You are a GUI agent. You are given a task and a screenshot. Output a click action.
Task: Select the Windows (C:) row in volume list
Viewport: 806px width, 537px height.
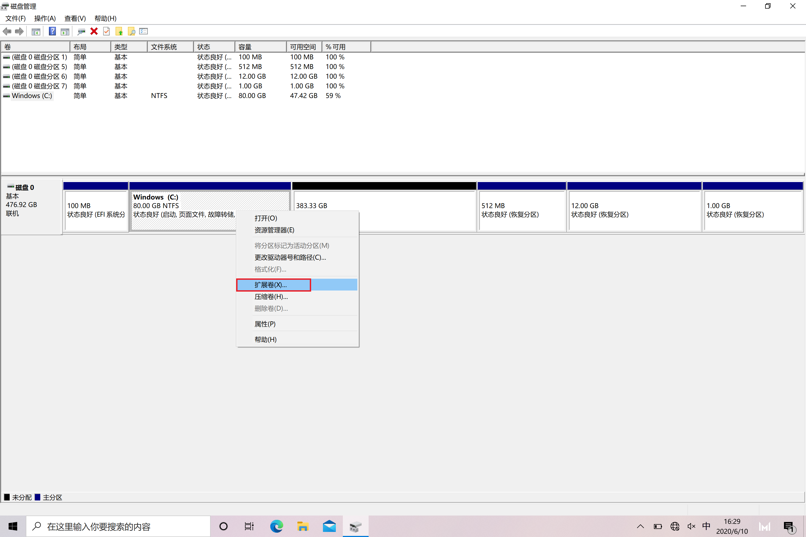(x=32, y=96)
